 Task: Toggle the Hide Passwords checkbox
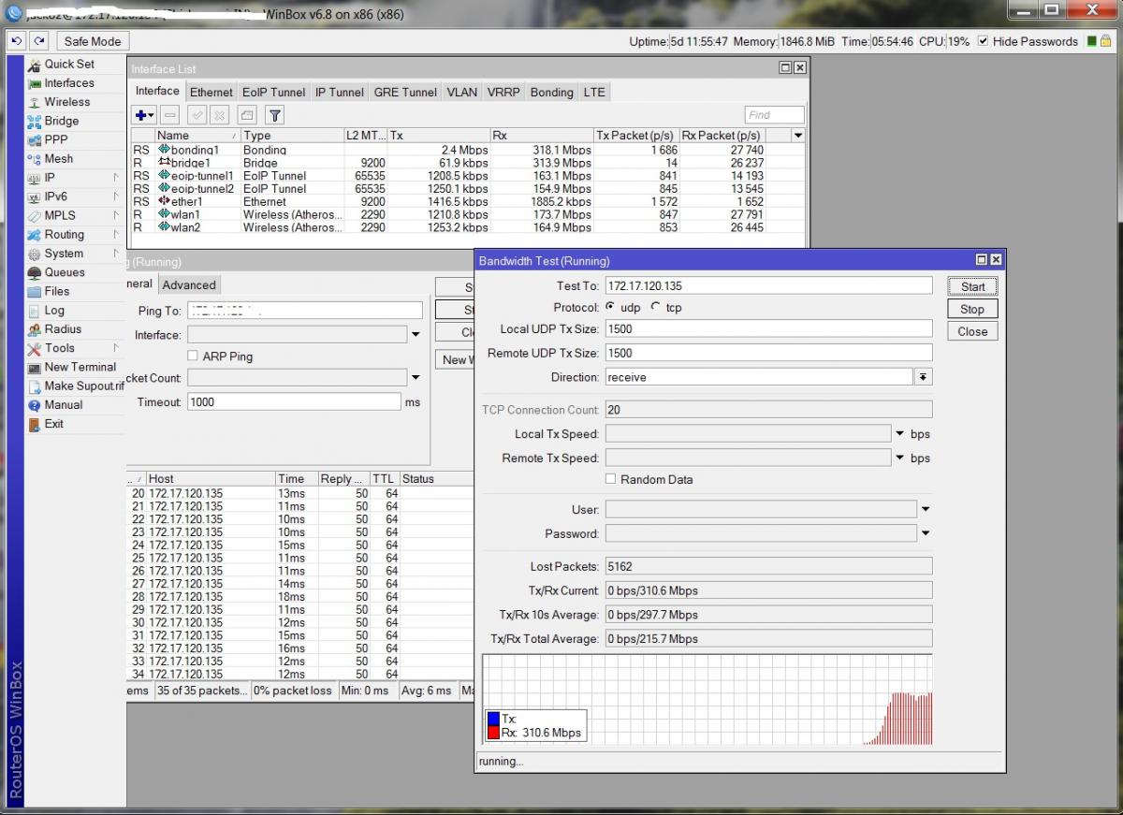point(983,41)
